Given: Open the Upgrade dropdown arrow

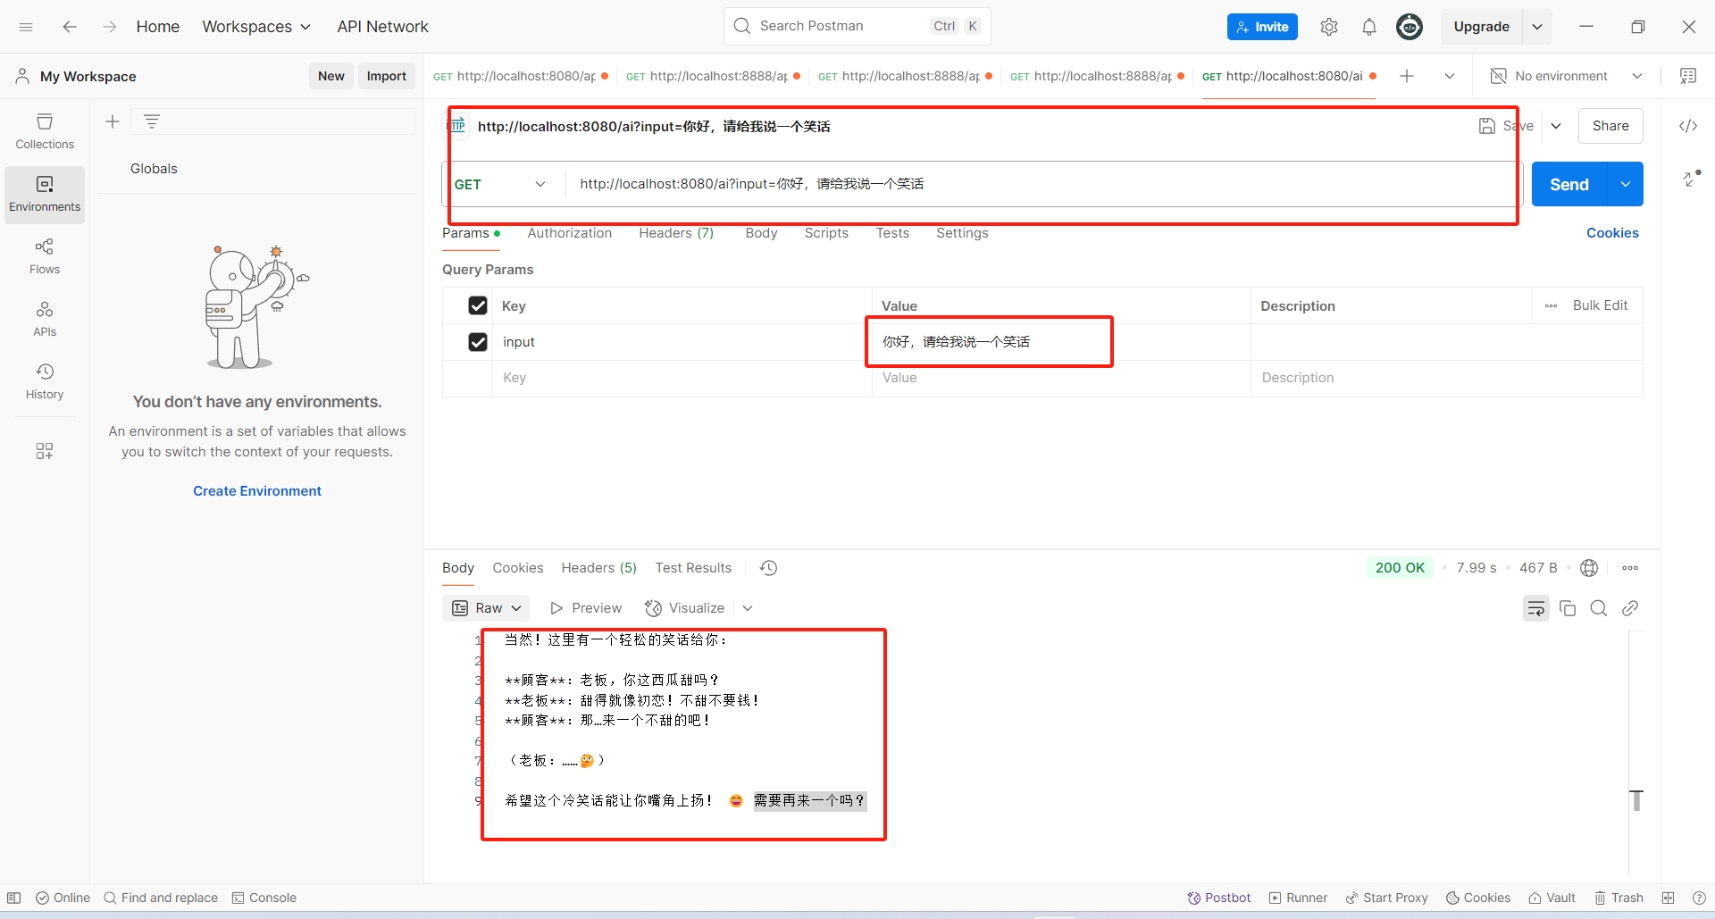Looking at the screenshot, I should point(1537,27).
